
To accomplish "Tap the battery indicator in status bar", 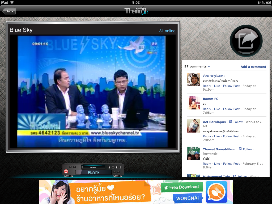I will [x=268, y=2].
